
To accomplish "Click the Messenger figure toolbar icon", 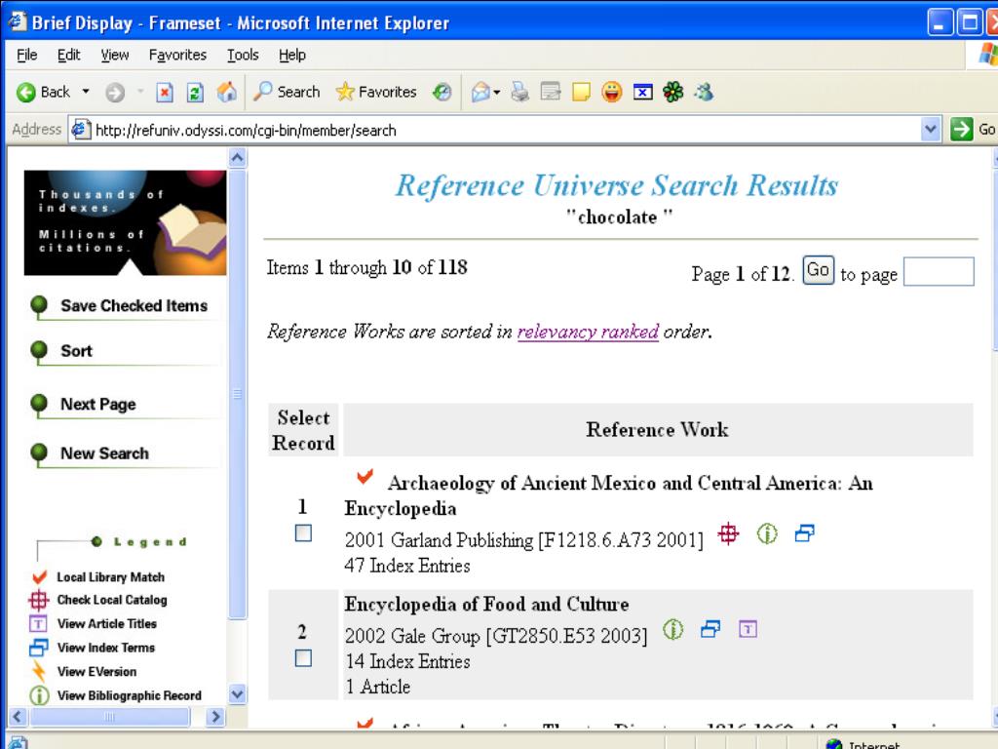I will pyautogui.click(x=704, y=93).
